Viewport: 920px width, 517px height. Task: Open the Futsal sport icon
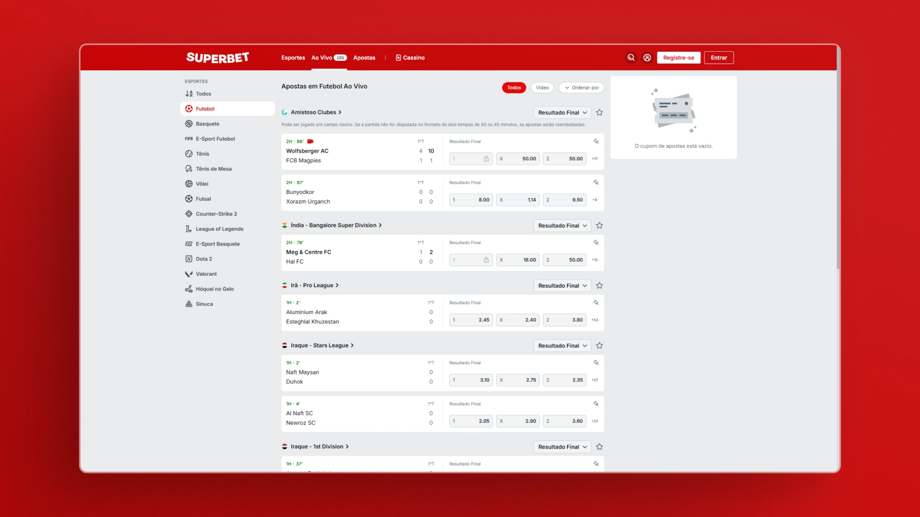[x=189, y=199]
